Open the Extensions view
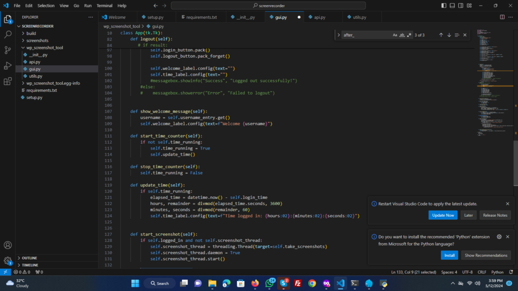 tap(8, 81)
